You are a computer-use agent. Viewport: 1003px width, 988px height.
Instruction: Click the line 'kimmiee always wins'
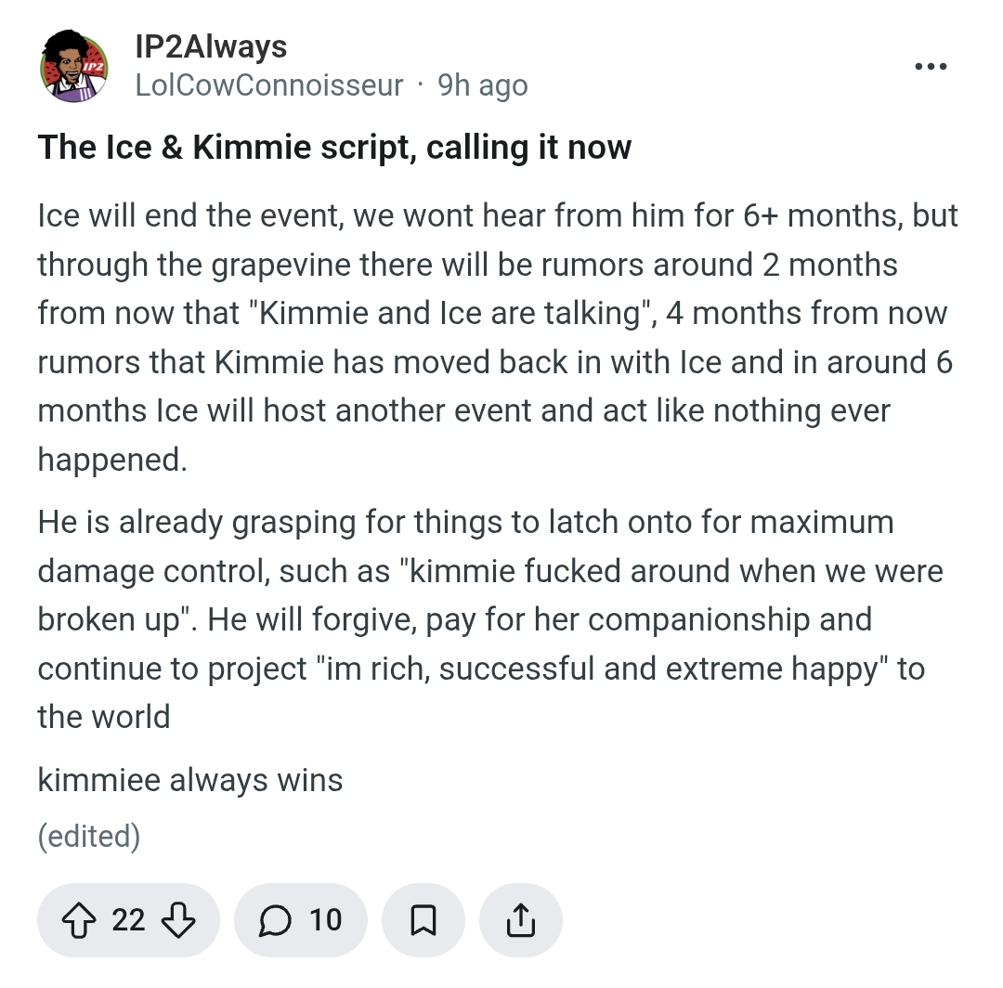(x=190, y=780)
